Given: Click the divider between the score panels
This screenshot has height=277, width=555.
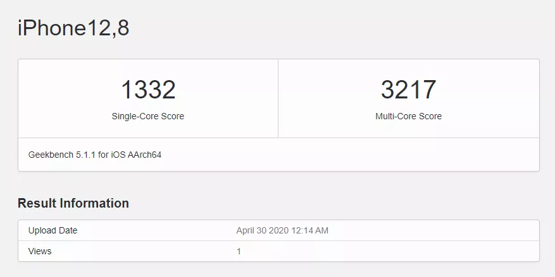Looking at the screenshot, I should pos(278,98).
